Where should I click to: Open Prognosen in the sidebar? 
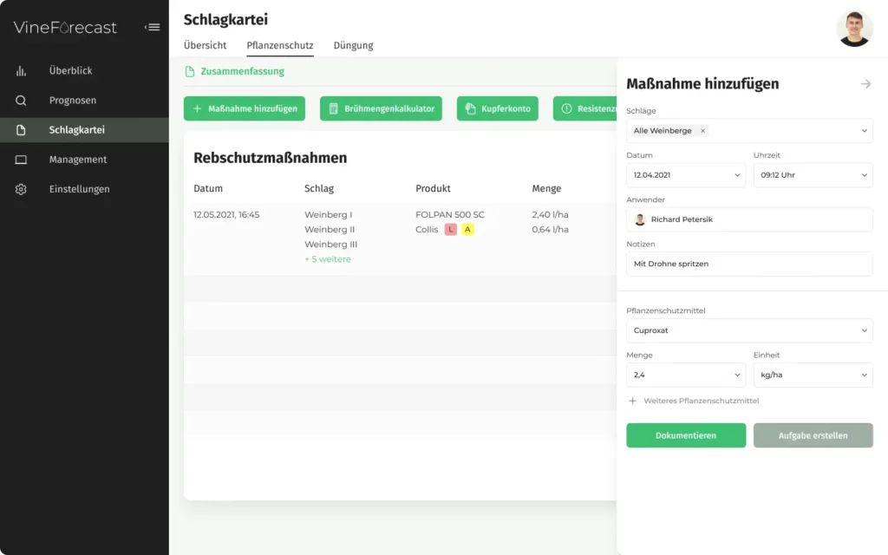click(84, 101)
